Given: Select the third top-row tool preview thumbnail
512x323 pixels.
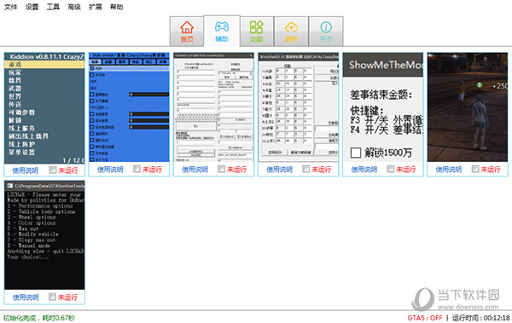Looking at the screenshot, I should (x=213, y=107).
